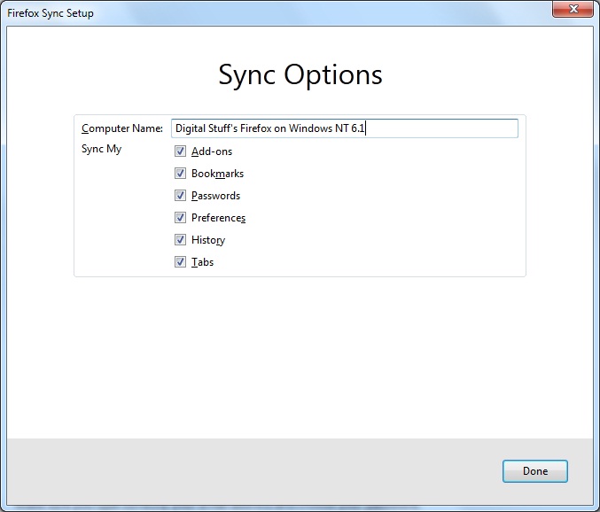Click the "Tabs" label text
The image size is (600, 512).
pyautogui.click(x=202, y=262)
